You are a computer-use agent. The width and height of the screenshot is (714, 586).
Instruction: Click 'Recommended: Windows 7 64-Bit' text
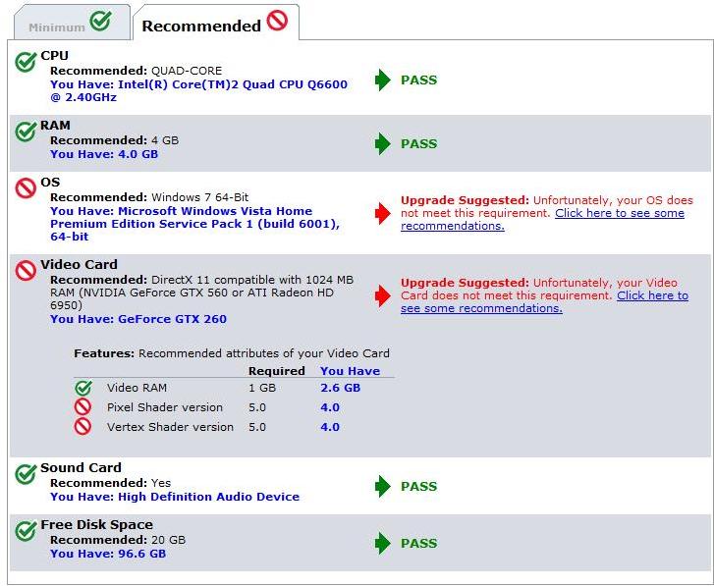(x=149, y=197)
